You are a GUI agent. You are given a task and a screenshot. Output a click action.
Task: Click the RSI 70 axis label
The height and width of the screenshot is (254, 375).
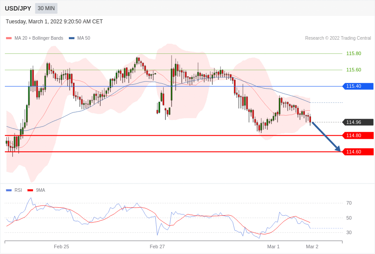pyautogui.click(x=349, y=203)
